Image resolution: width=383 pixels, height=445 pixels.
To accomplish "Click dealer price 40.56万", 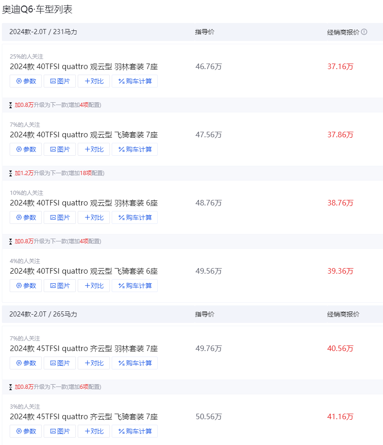I will pyautogui.click(x=340, y=349).
